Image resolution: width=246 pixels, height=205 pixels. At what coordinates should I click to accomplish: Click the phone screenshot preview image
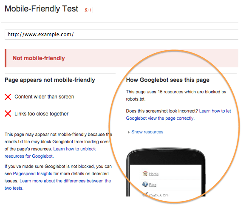click(x=166, y=172)
